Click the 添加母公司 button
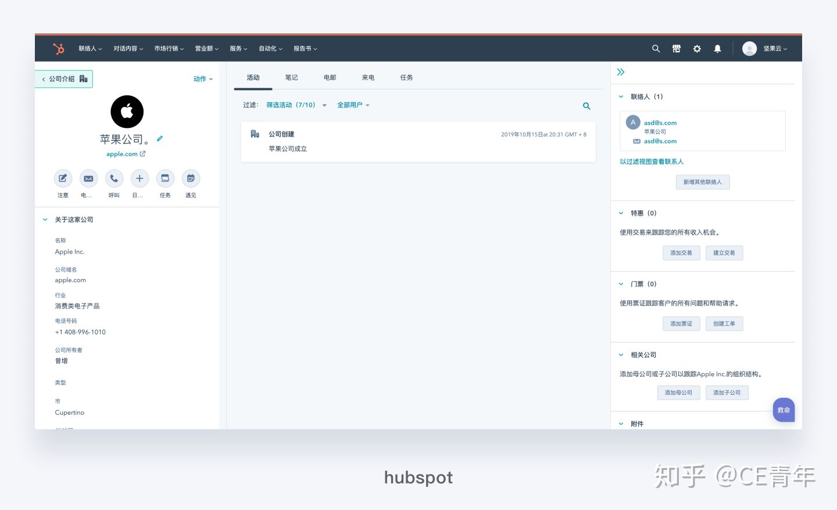 click(x=678, y=393)
